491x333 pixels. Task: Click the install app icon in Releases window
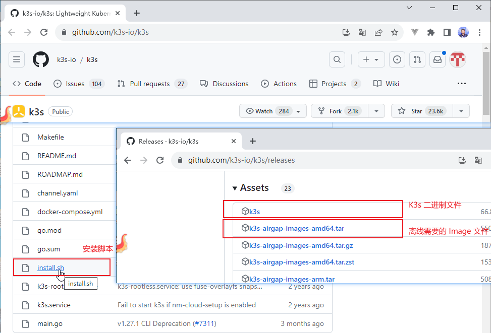tap(462, 160)
